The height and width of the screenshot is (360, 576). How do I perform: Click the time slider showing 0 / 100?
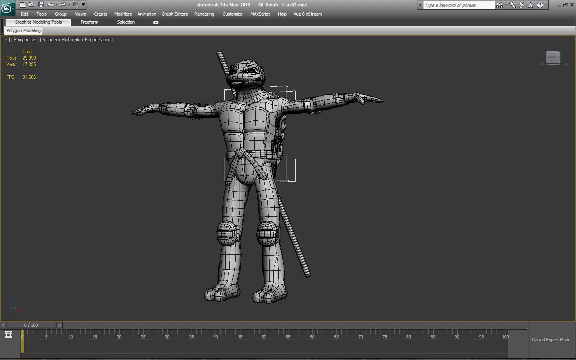[31, 325]
